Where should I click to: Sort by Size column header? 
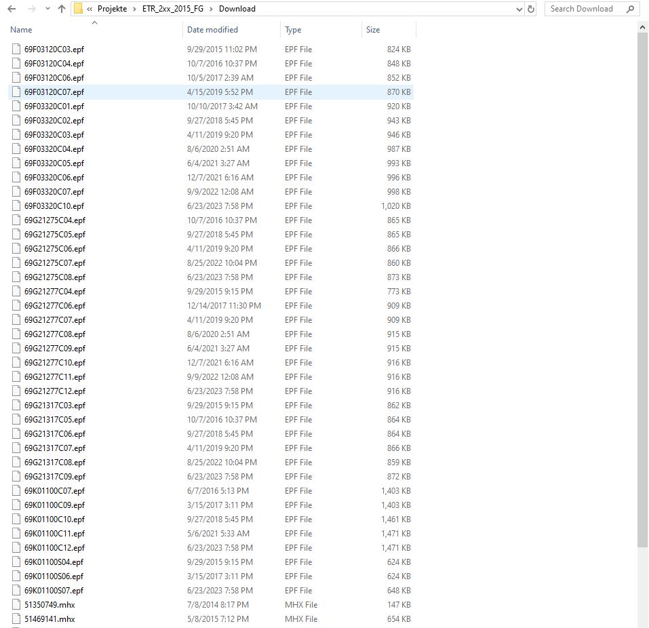click(373, 30)
